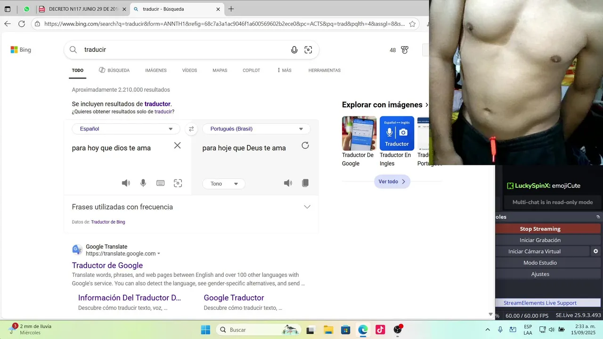This screenshot has width=603, height=339.
Task: Click the refresh icon beside translated text
Action: (x=305, y=145)
